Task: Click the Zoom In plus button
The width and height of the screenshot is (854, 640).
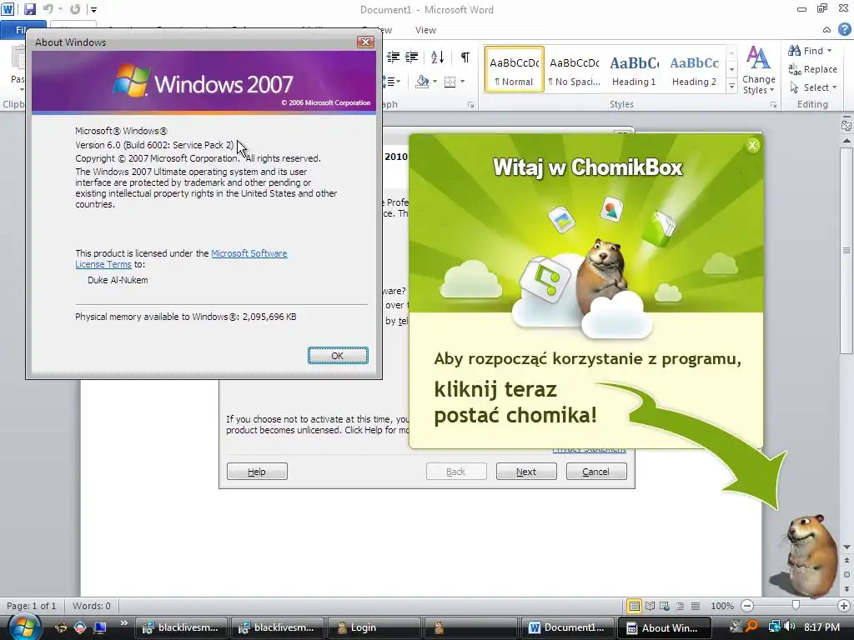Action: coord(844,606)
